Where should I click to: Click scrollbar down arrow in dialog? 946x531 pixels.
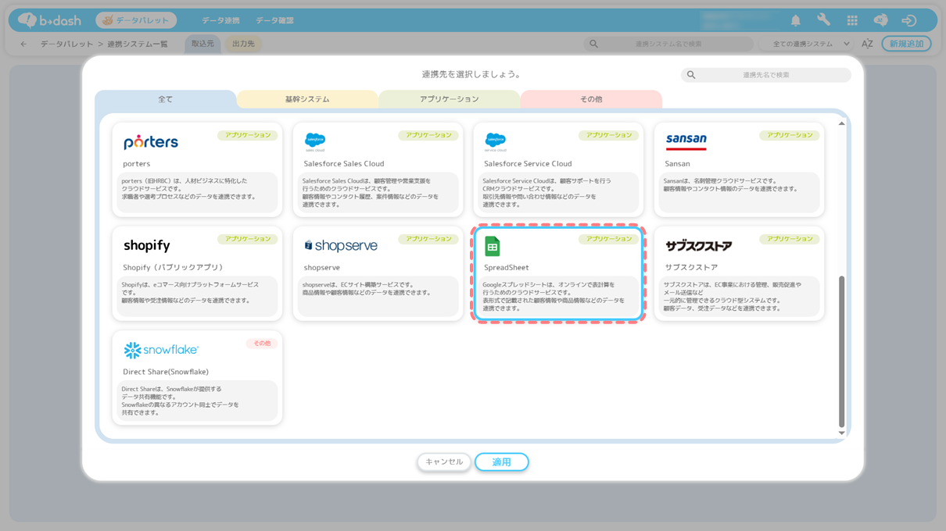tap(841, 433)
